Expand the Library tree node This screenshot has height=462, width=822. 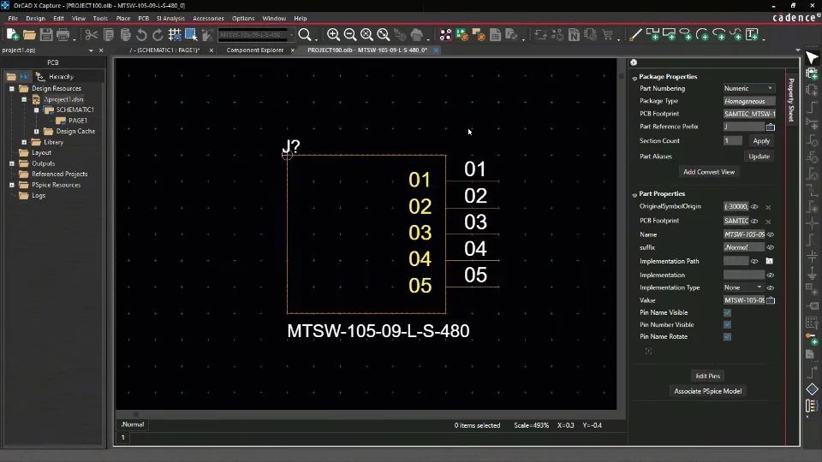tap(24, 142)
